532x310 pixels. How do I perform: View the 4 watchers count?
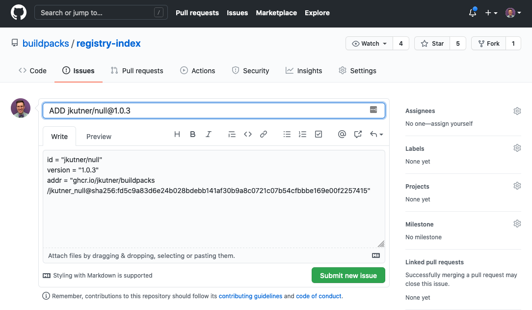(401, 43)
